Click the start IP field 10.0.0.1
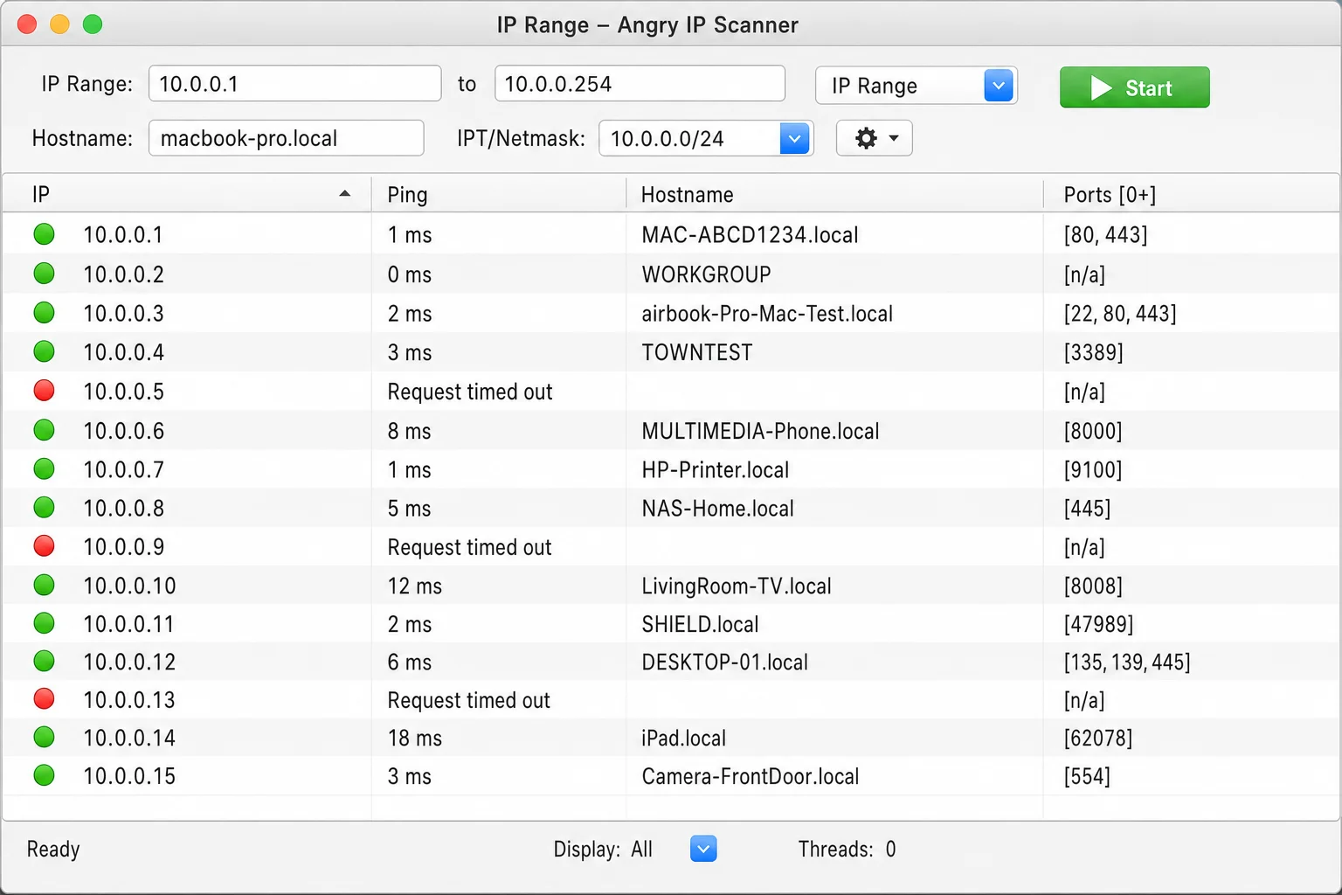The image size is (1342, 895). click(294, 84)
